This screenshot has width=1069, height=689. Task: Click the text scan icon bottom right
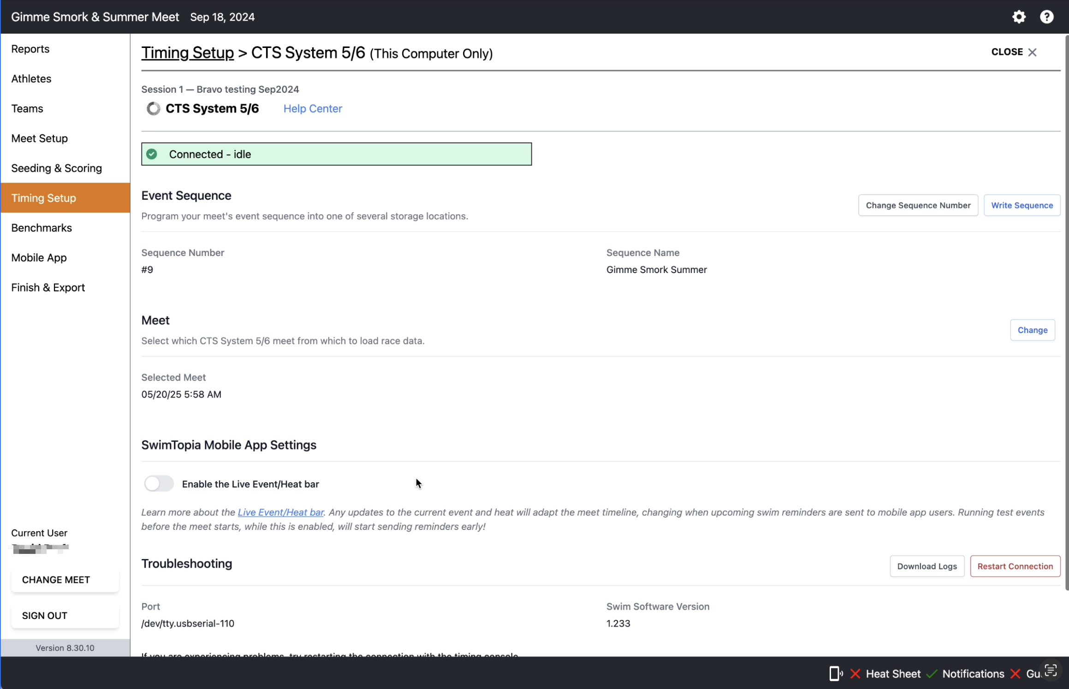pyautogui.click(x=1051, y=671)
